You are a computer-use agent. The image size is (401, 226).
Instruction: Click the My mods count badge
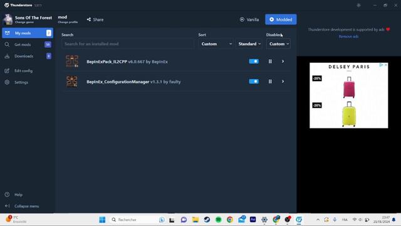tap(49, 33)
